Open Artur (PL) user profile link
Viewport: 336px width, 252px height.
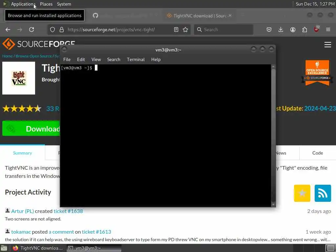point(23,211)
